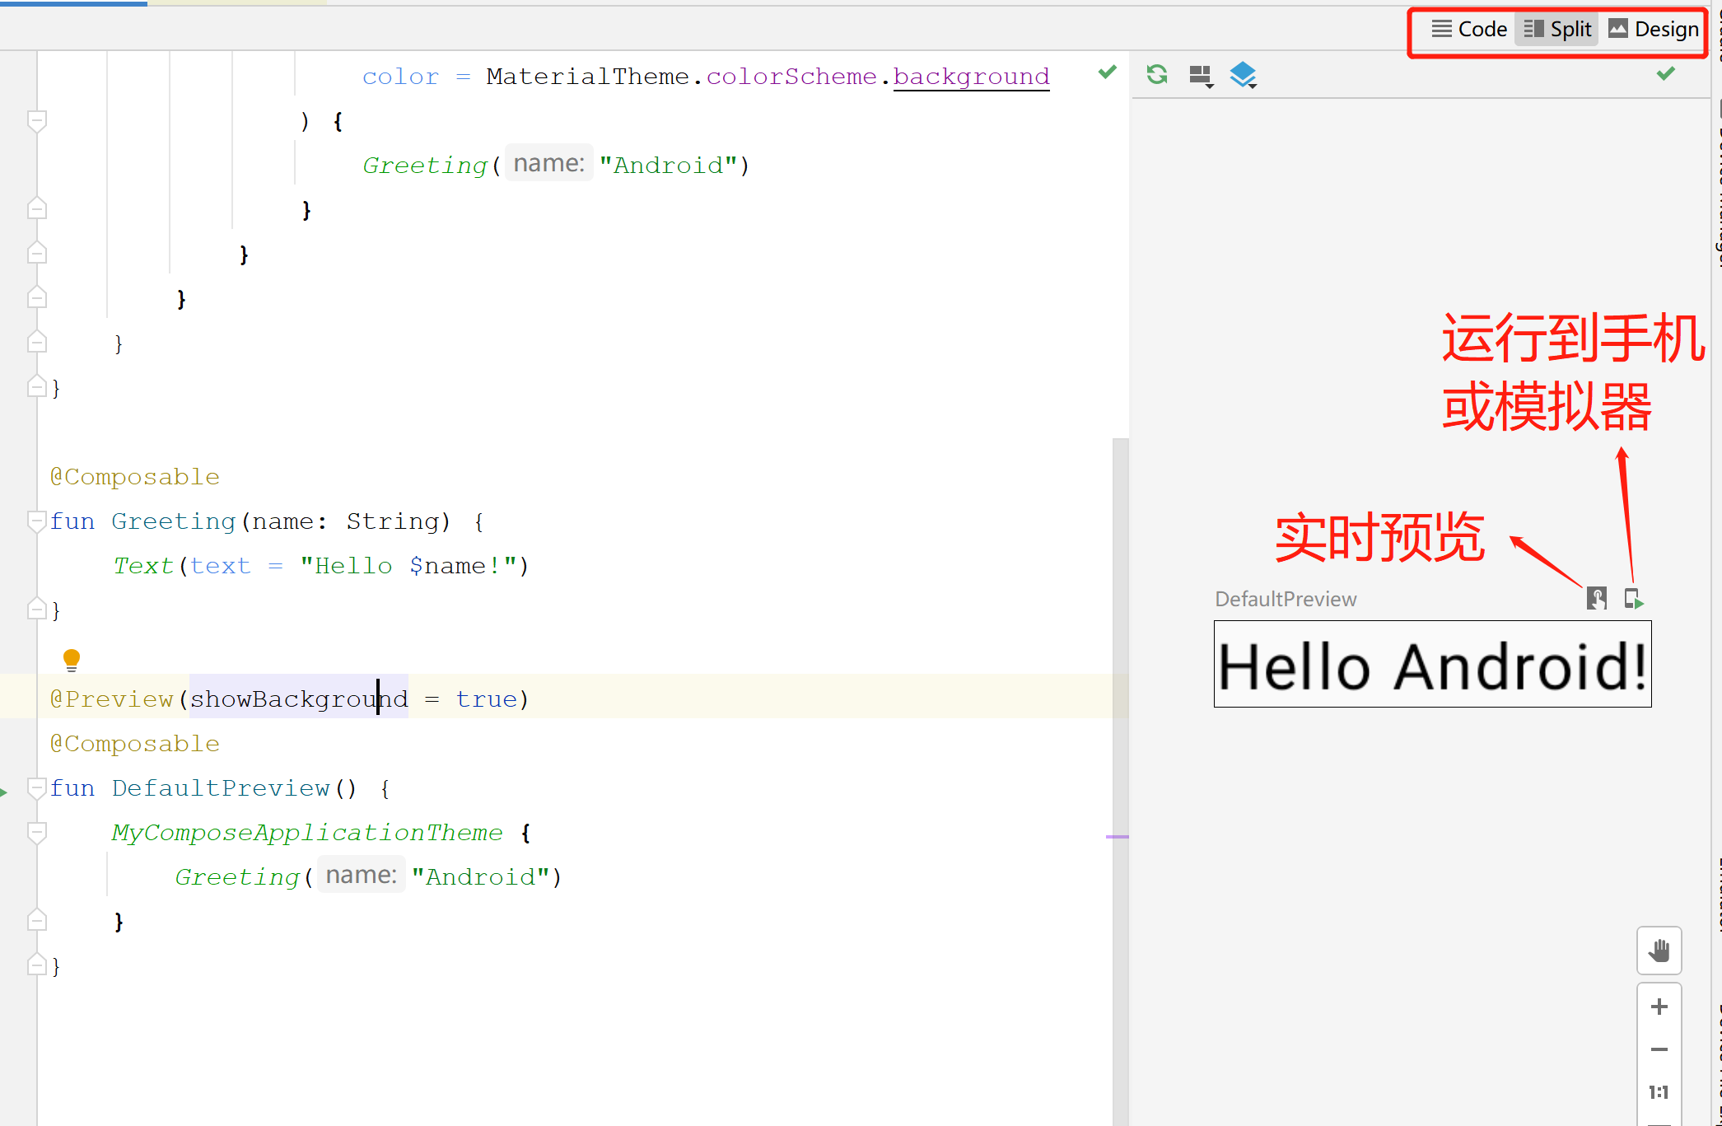
Task: Collapse the Greeting function fold marker
Action: coord(36,521)
